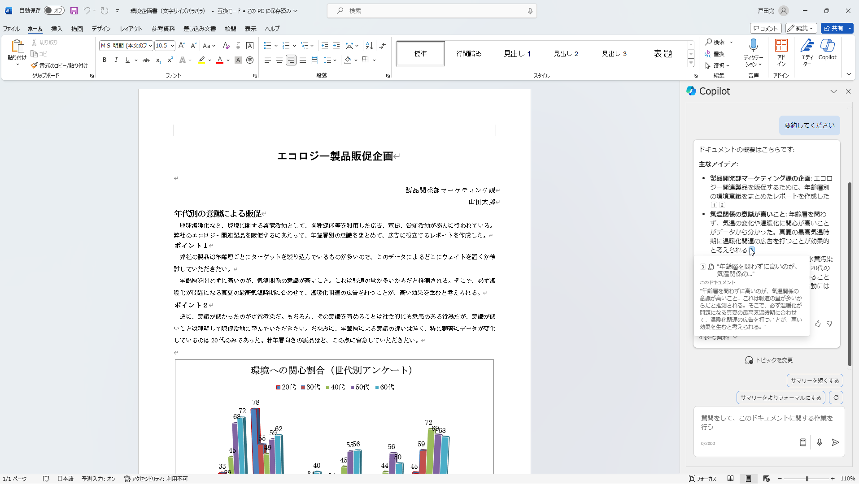The image size is (859, 484).
Task: Apply yellow text highlight color
Action: tap(202, 60)
